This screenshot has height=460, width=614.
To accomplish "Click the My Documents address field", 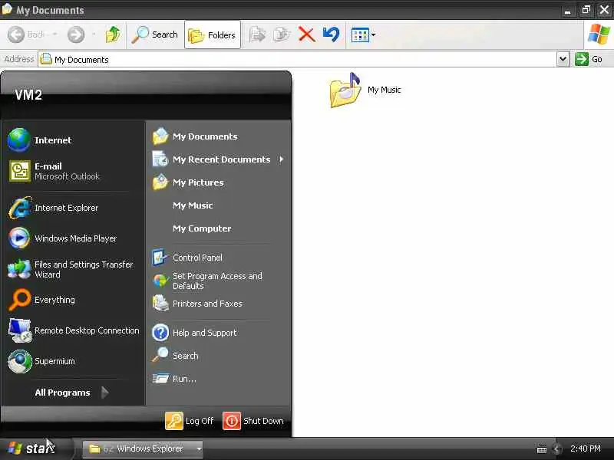I will click(297, 60).
